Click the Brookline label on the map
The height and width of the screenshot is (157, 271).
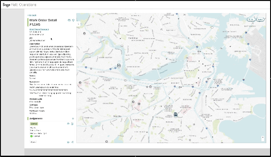[x=117, y=116]
